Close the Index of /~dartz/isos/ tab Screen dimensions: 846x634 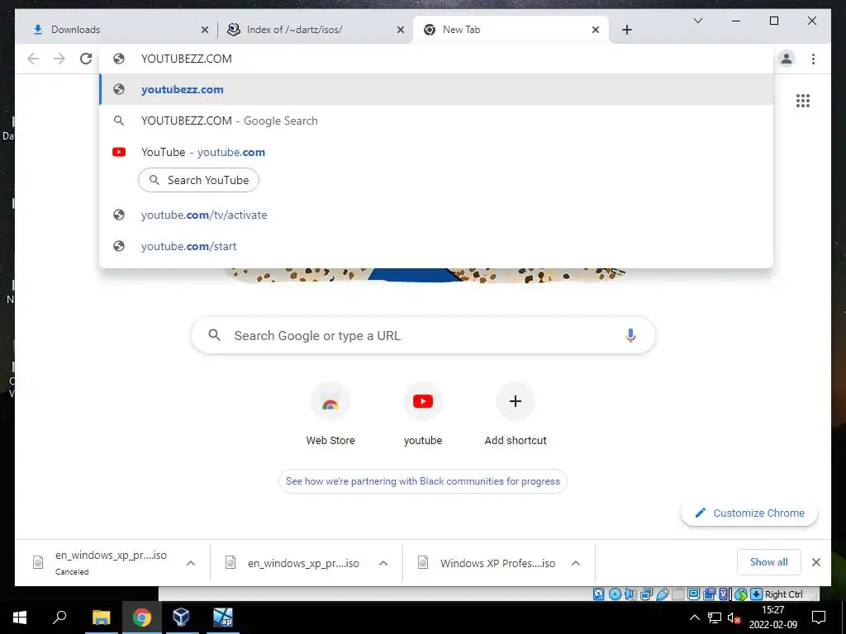(401, 30)
